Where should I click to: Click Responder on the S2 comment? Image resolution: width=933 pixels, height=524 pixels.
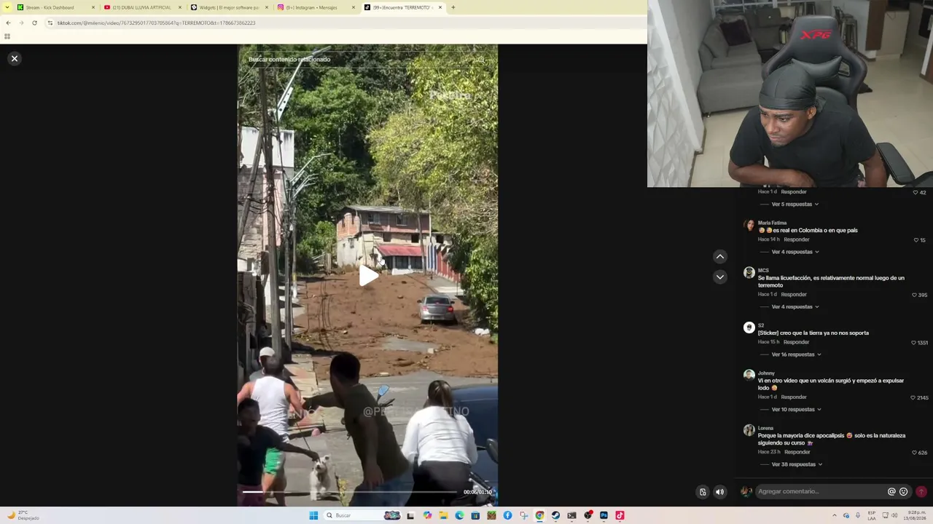pyautogui.click(x=797, y=342)
